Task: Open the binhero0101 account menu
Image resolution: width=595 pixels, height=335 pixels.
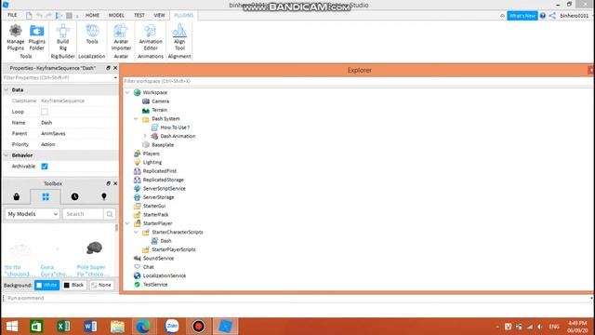Action: tap(575, 16)
